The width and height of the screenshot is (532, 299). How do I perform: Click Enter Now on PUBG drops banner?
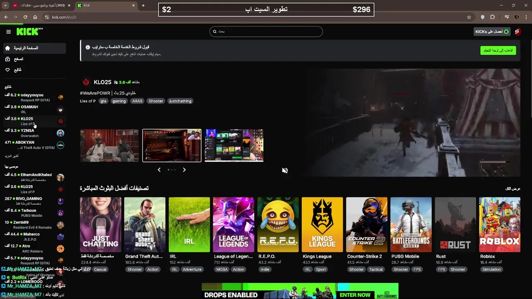click(x=355, y=295)
